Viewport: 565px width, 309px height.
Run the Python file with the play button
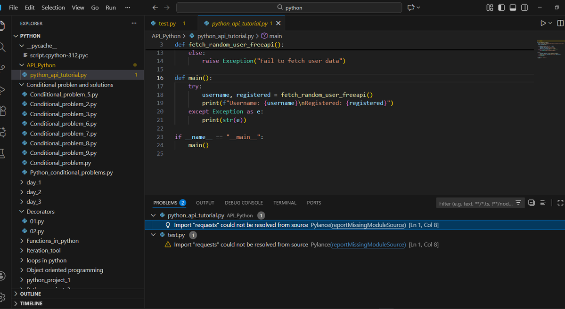point(542,23)
